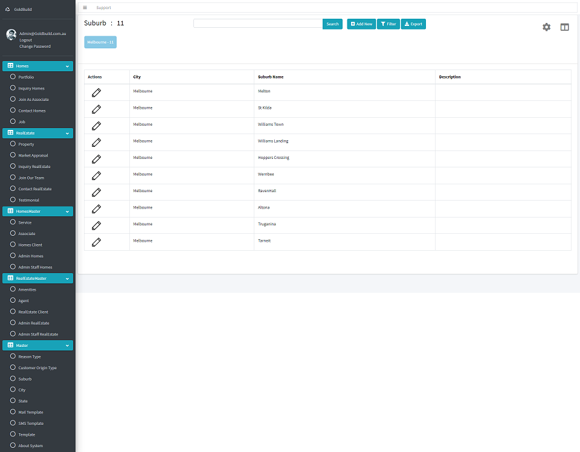Viewport: 580px width, 452px height.
Task: Edit the St Kilda suburb row
Action: pyautogui.click(x=96, y=109)
